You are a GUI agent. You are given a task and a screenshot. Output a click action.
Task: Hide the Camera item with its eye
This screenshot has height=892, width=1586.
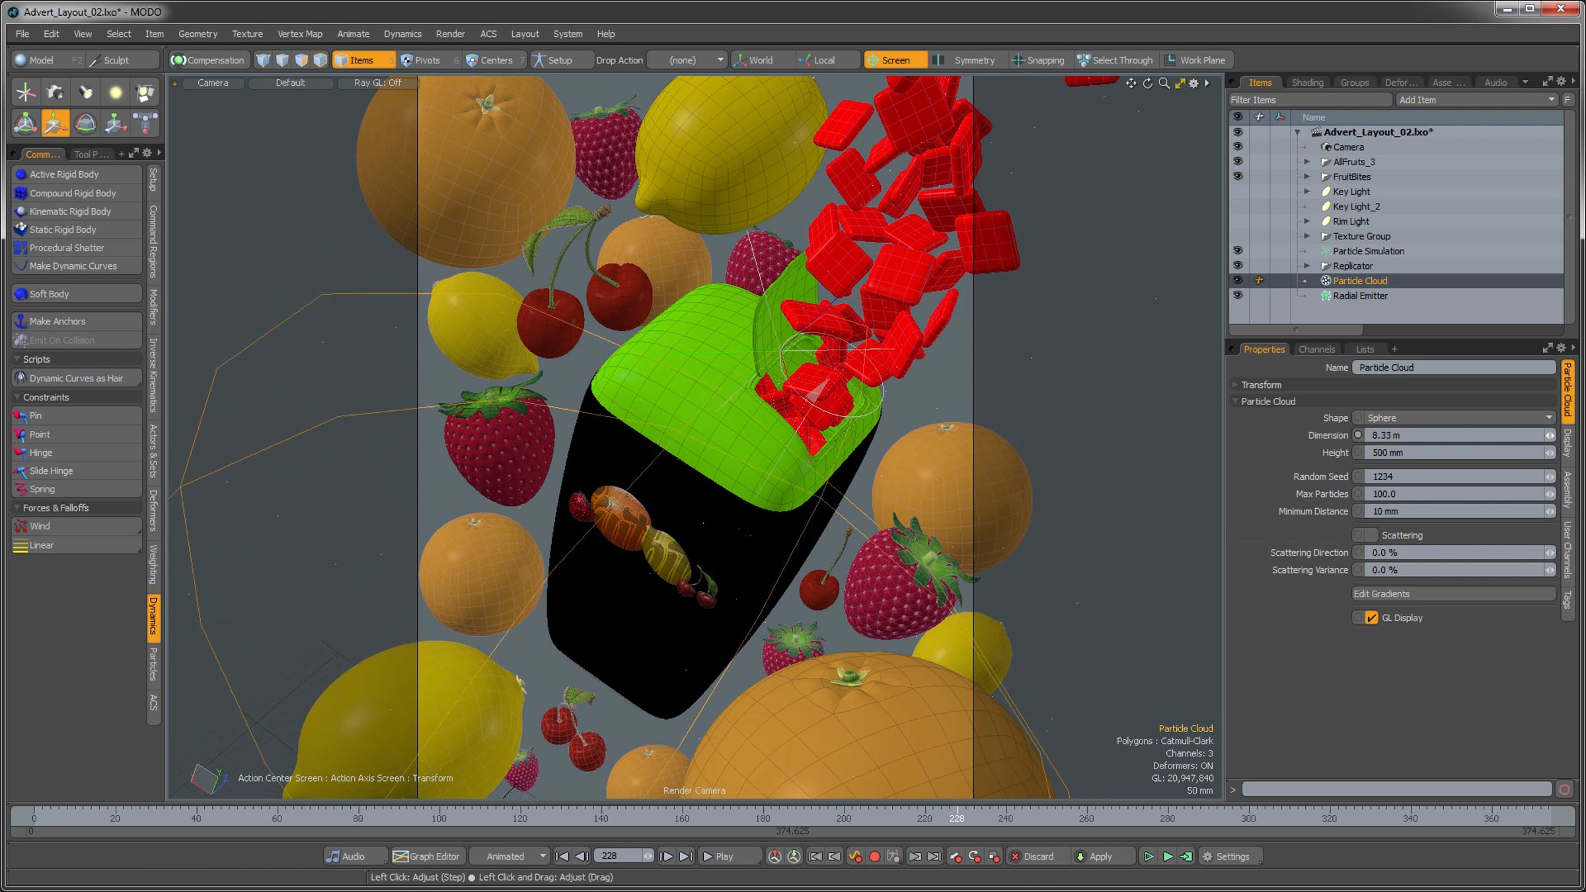click(1238, 147)
